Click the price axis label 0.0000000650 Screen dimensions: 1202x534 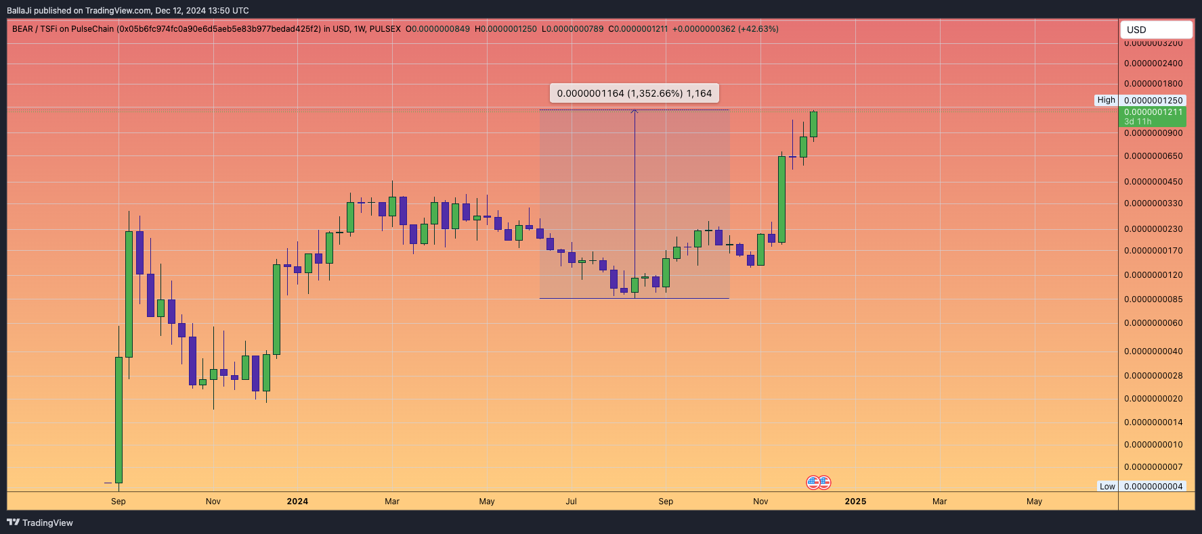(1153, 156)
